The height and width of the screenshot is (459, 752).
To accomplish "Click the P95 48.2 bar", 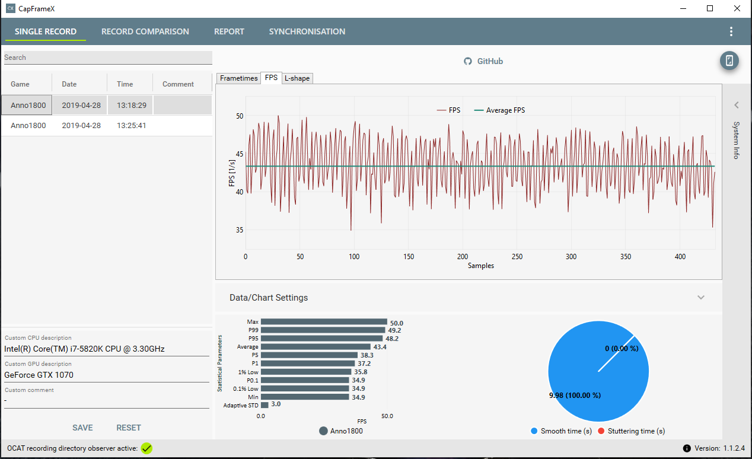I will coord(321,339).
